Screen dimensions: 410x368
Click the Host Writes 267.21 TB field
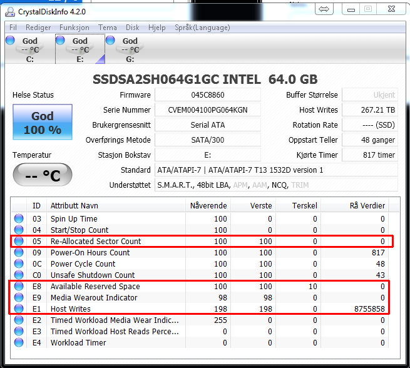[370, 110]
